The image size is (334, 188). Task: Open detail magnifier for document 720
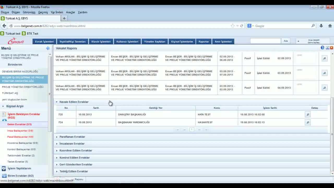[x=308, y=114]
